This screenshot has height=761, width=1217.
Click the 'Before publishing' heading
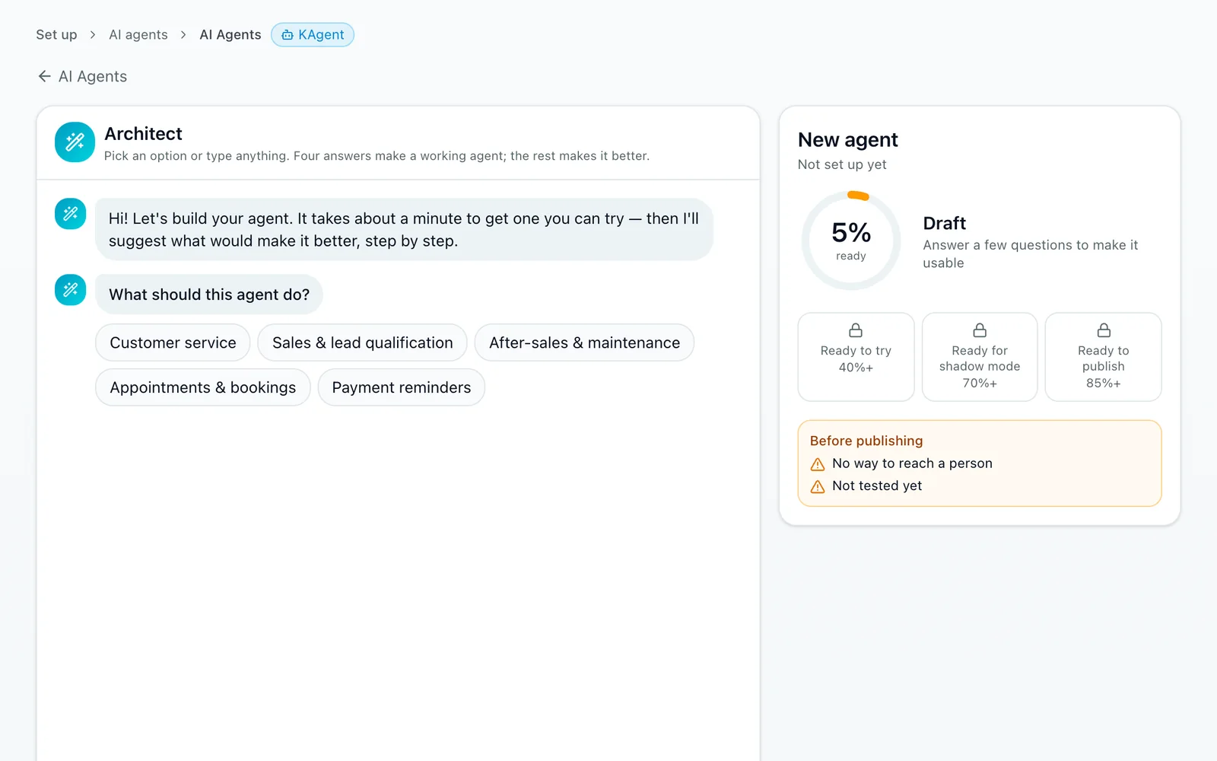866,441
